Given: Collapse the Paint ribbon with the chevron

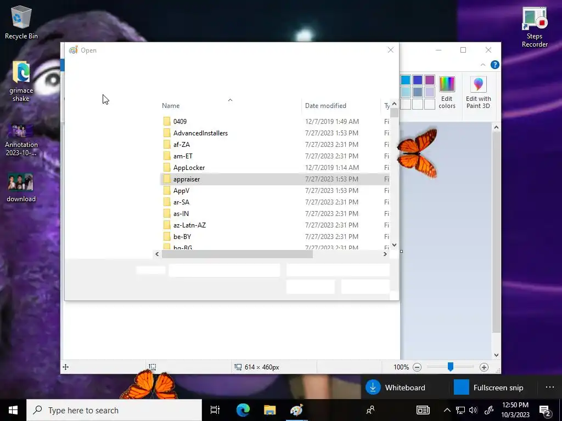Looking at the screenshot, I should (x=483, y=65).
